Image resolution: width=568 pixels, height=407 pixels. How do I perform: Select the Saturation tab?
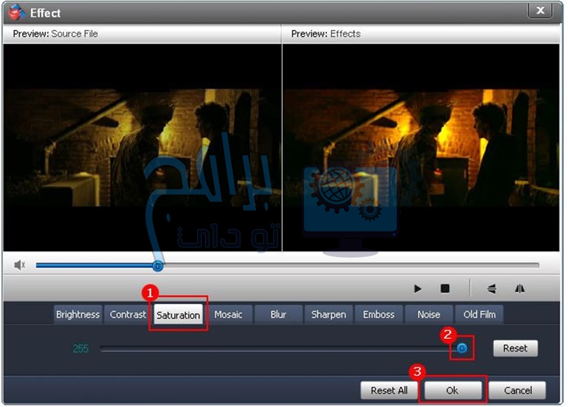[178, 315]
